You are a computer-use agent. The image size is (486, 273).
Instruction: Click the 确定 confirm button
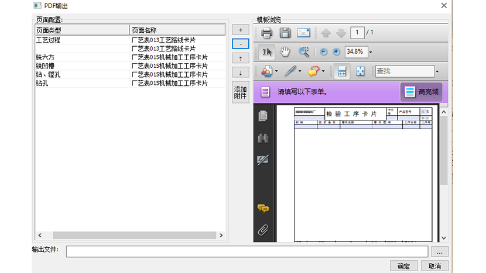click(403, 266)
